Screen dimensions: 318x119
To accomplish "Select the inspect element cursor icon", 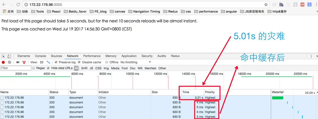I will click(3, 56).
